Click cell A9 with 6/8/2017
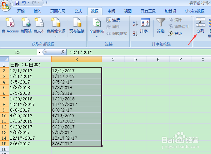Viewport: 211px width, 154px height. 30,110
